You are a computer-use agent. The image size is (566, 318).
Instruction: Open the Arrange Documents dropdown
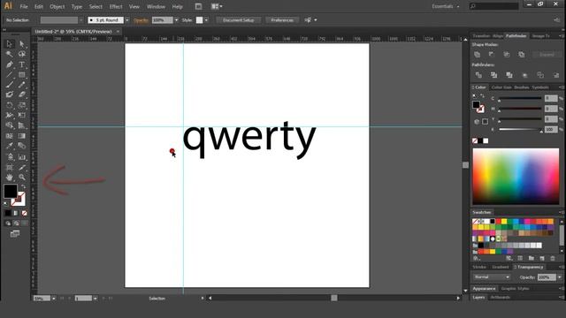point(216,6)
